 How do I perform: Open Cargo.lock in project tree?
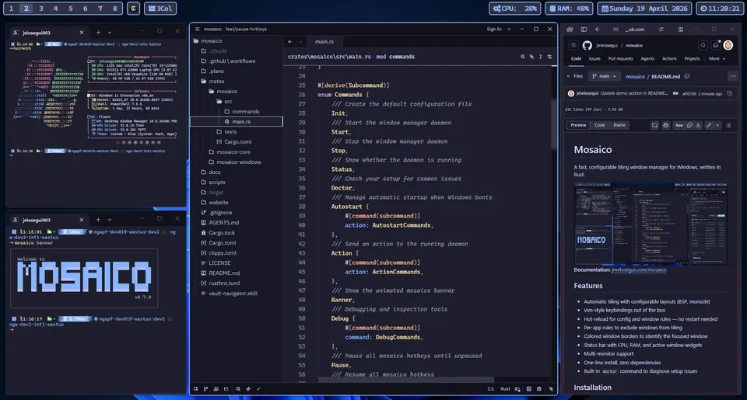pyautogui.click(x=217, y=232)
